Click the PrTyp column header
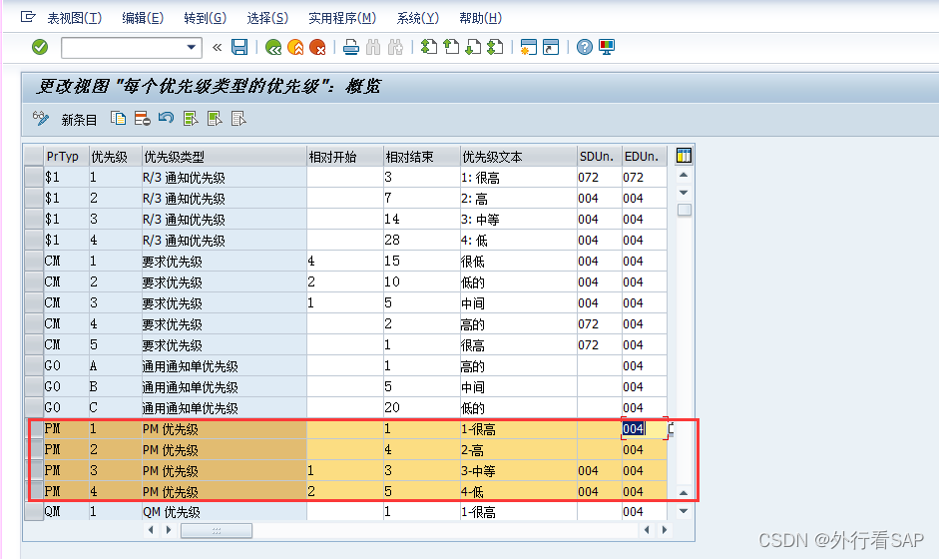 67,157
